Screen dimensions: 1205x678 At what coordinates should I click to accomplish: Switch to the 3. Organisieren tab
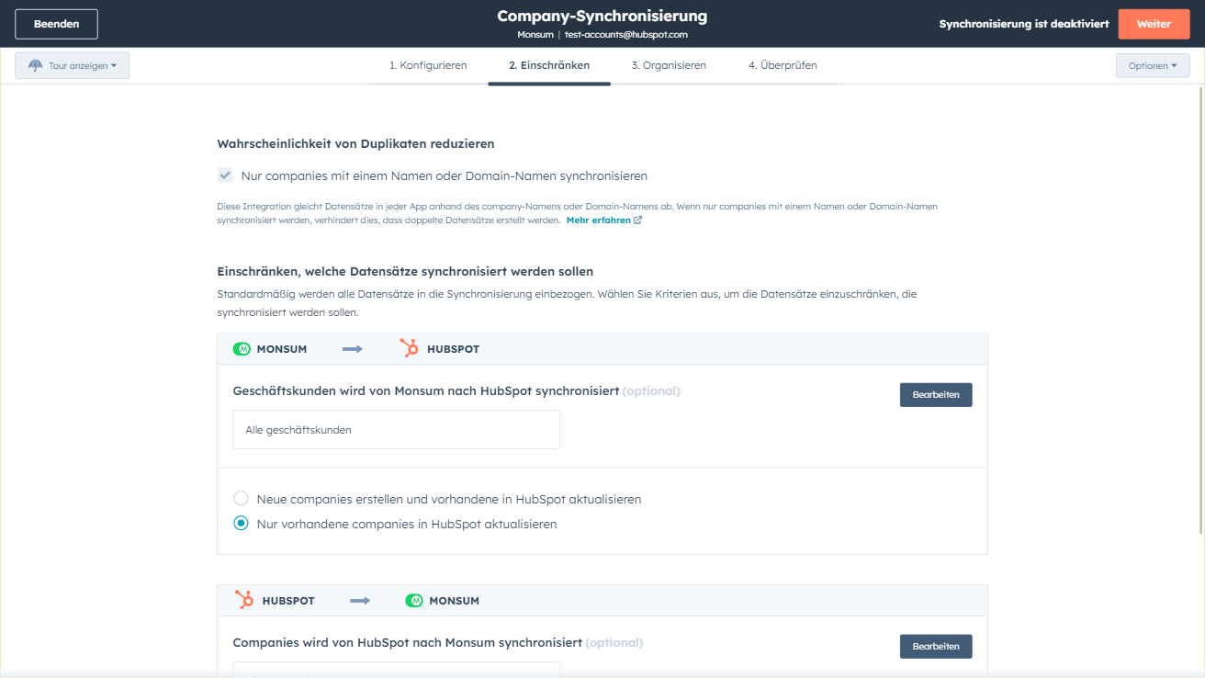click(669, 65)
